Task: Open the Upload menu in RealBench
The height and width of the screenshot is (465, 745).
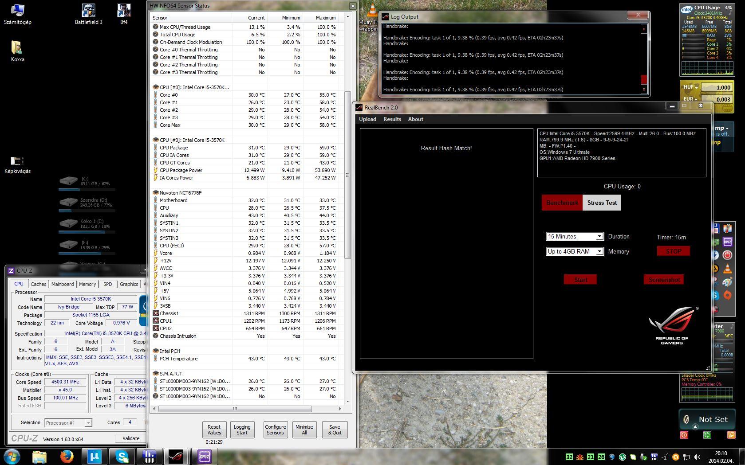Action: (x=367, y=119)
